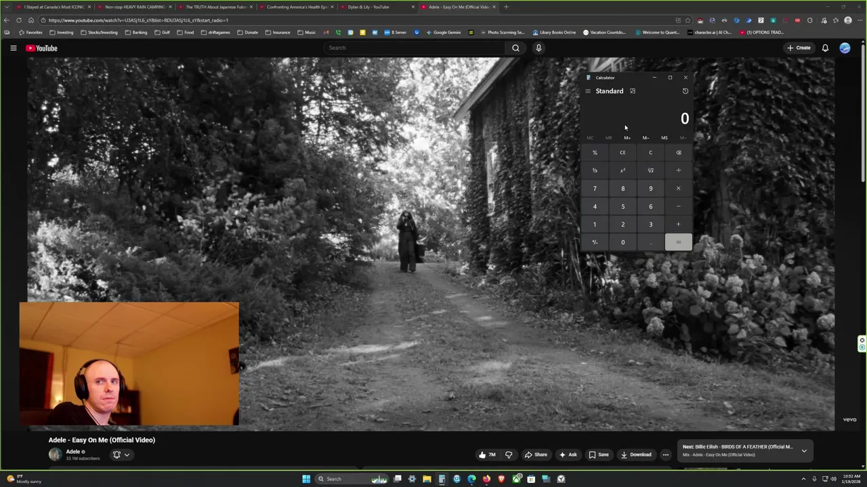Open the notification bell dropdown arrow for Adele

(x=127, y=455)
